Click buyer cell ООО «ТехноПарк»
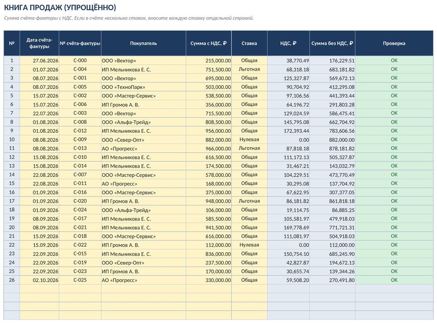 (143, 87)
